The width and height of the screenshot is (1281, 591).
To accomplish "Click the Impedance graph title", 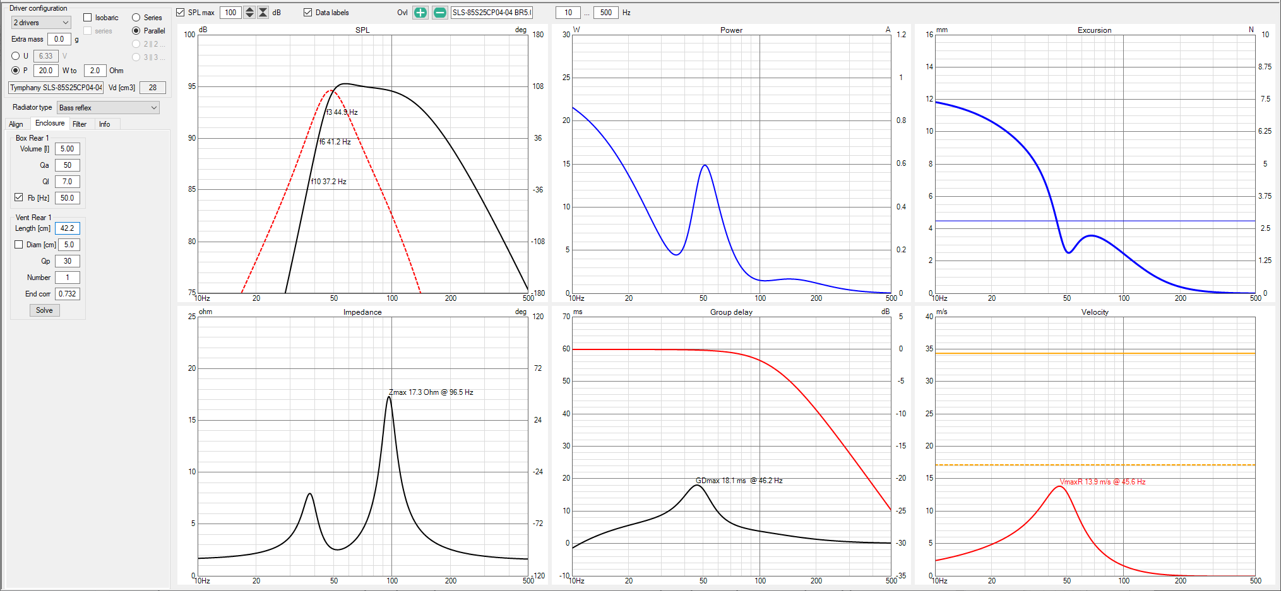I will point(362,312).
